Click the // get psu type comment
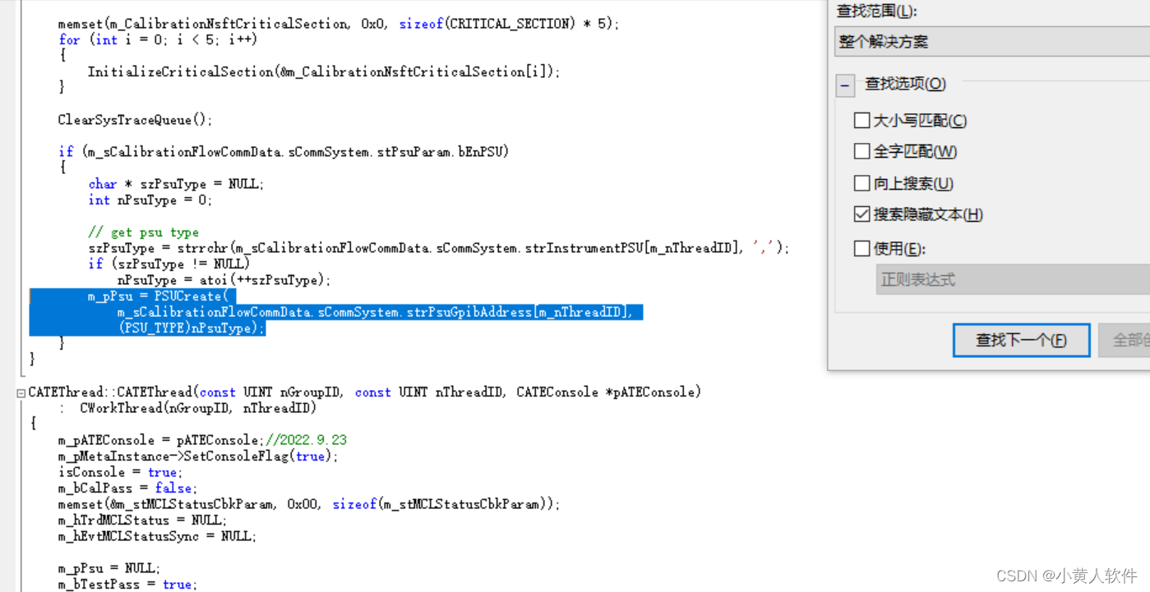 [143, 232]
